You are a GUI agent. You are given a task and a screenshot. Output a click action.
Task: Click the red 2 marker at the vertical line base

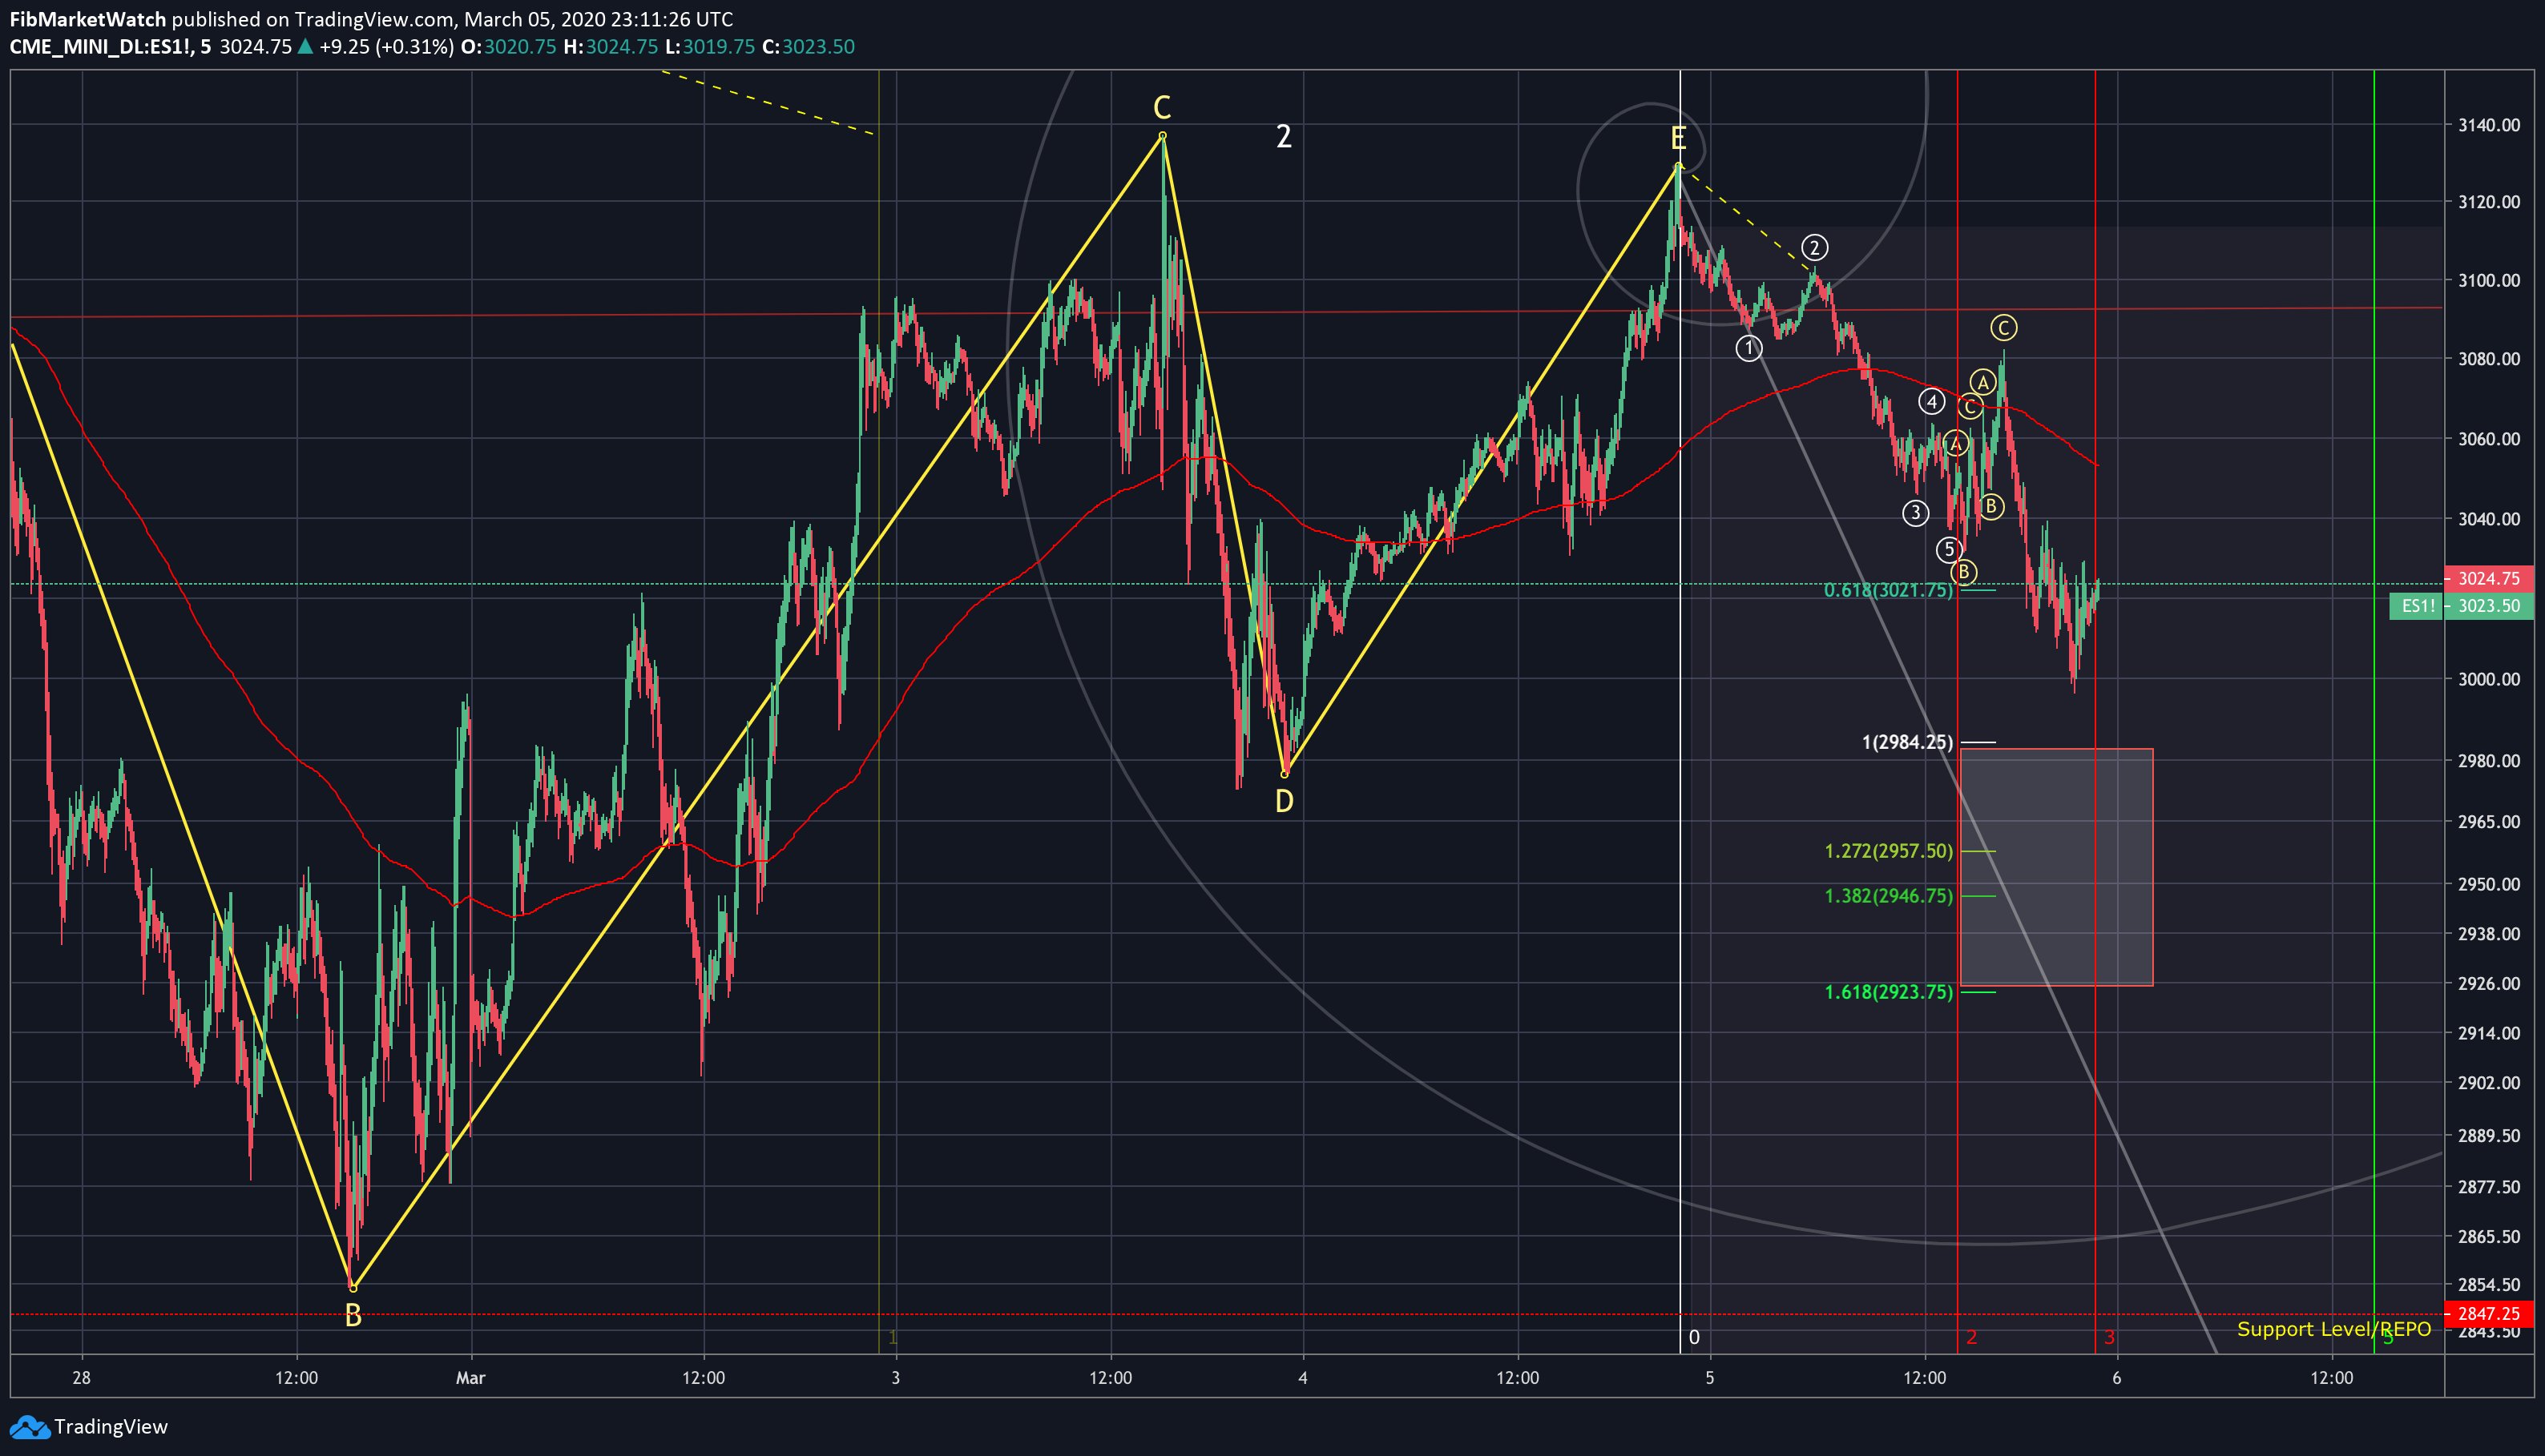click(1972, 1337)
